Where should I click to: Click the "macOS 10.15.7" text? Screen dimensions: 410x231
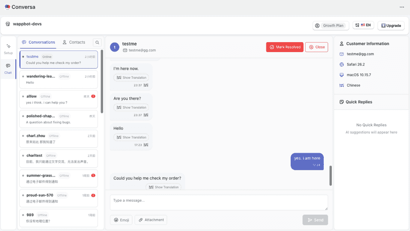coord(359,75)
